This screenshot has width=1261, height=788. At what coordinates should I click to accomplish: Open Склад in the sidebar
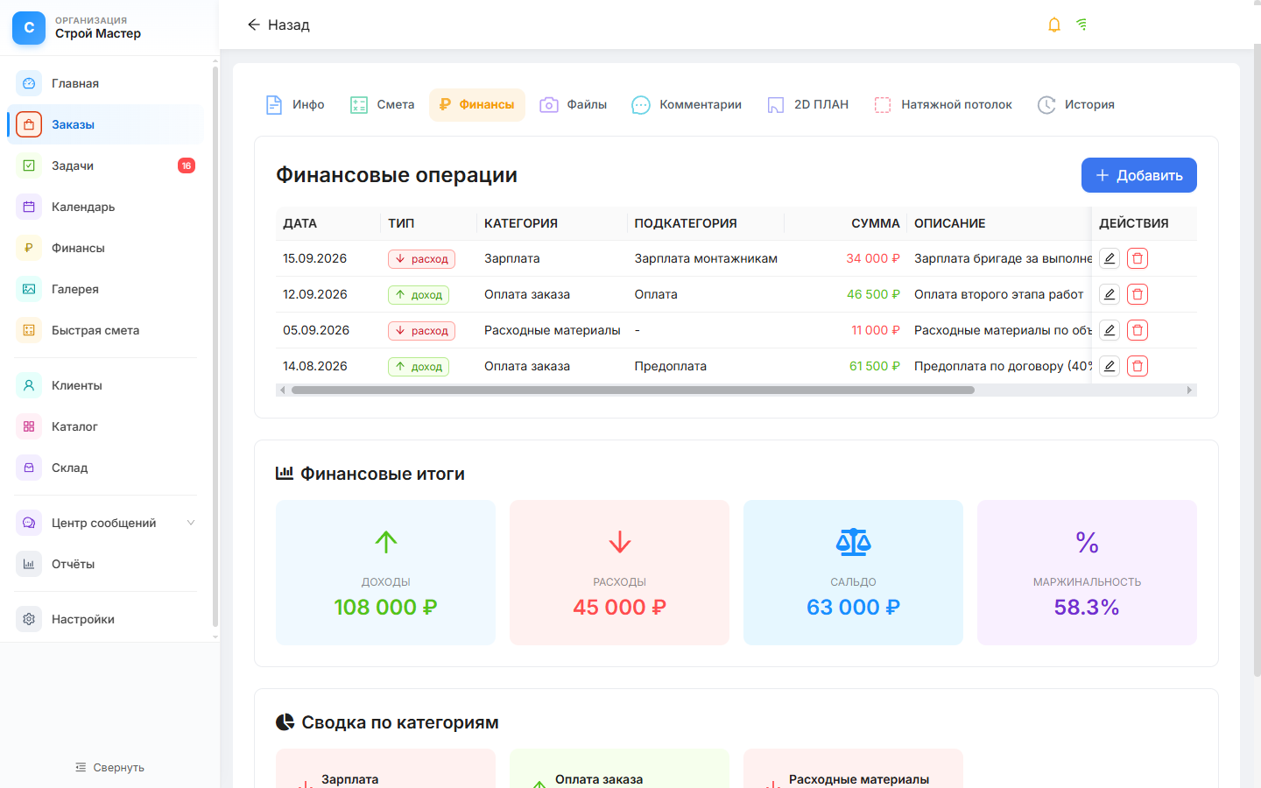(x=105, y=468)
